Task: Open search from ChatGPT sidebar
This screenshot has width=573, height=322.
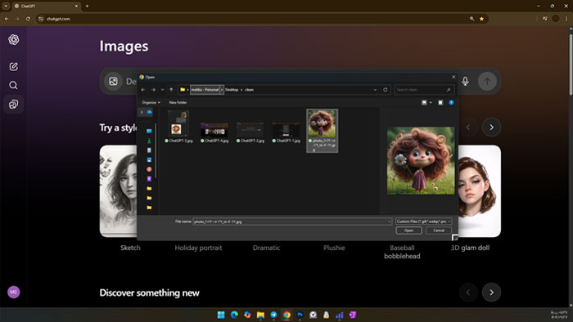Action: [14, 85]
